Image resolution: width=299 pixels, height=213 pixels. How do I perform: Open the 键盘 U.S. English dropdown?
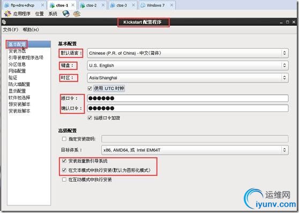pyautogui.click(x=188, y=65)
